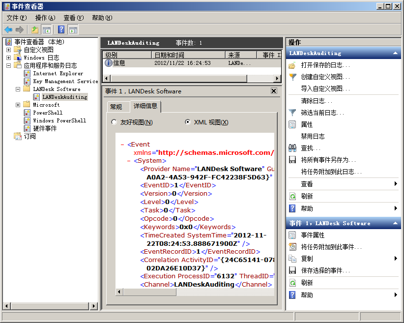Click the tree pane horizontal scrollbar thumb
Image resolution: width=404 pixels, height=323 pixels.
coord(50,306)
